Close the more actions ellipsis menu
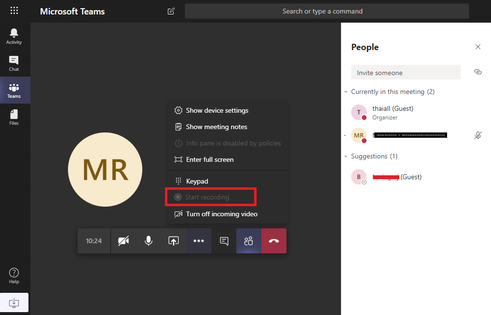This screenshot has height=315, width=491. [x=199, y=241]
